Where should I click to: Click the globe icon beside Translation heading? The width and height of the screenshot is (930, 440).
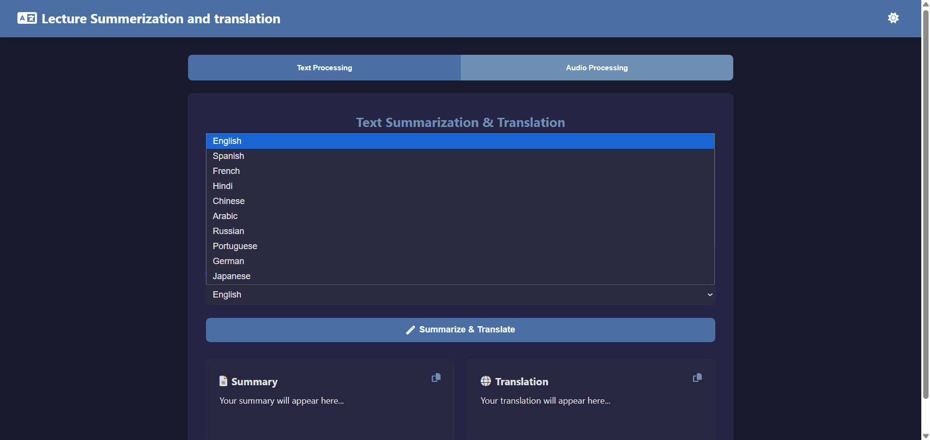485,381
